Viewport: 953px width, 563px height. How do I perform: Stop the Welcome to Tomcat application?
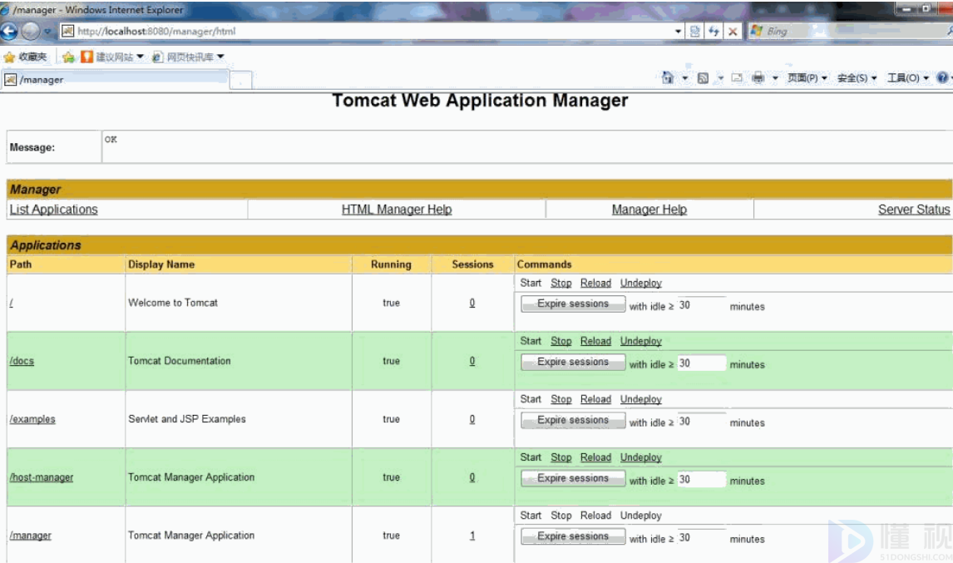(x=561, y=283)
